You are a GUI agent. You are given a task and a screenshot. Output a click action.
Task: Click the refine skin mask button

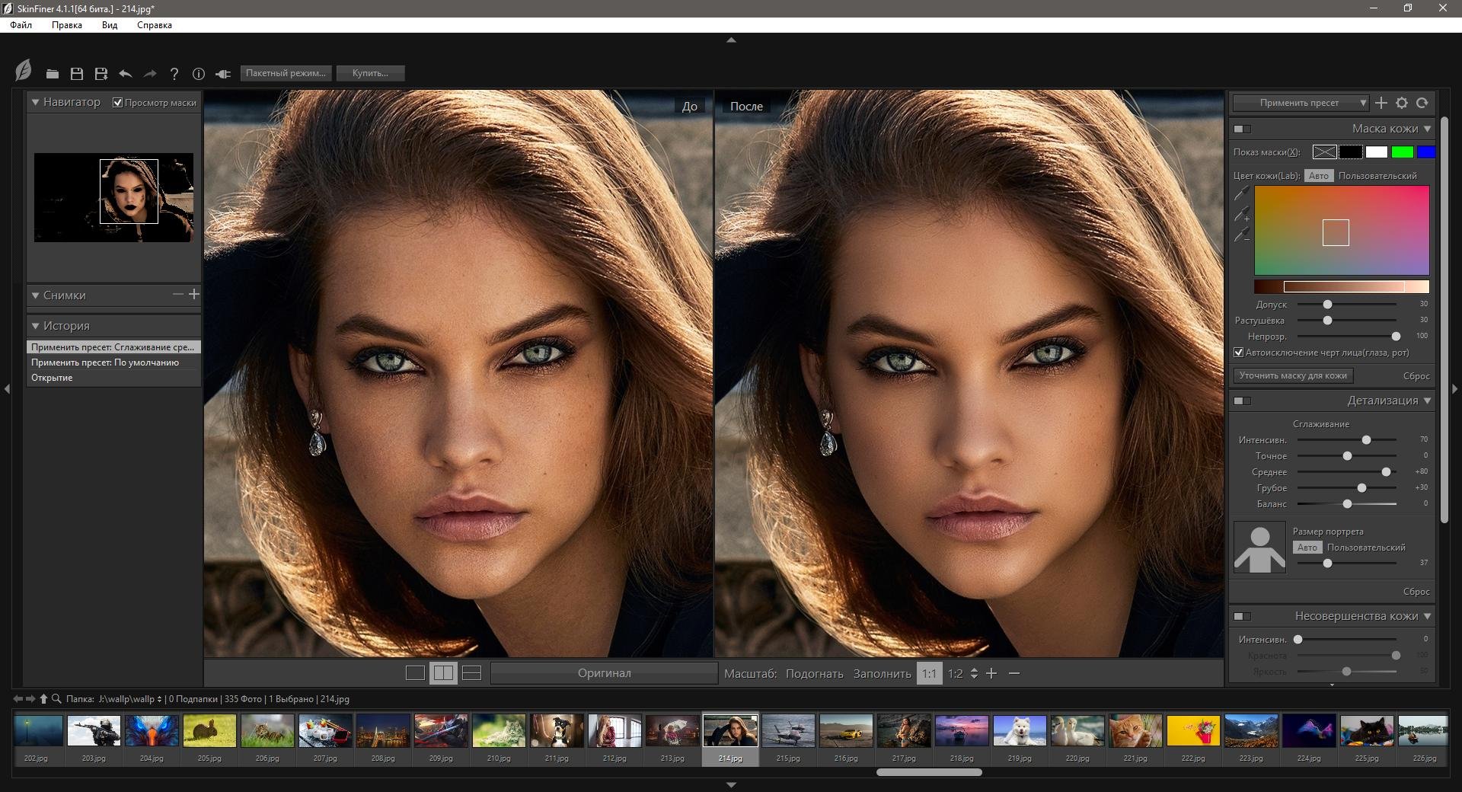click(1293, 375)
